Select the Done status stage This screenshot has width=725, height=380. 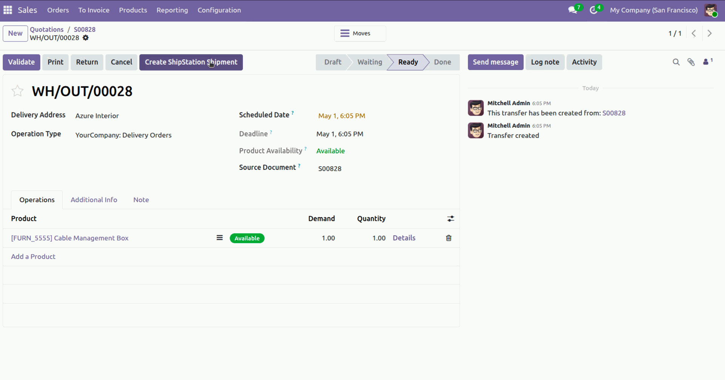pyautogui.click(x=443, y=62)
